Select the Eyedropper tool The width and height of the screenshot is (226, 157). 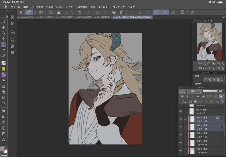pos(3,56)
